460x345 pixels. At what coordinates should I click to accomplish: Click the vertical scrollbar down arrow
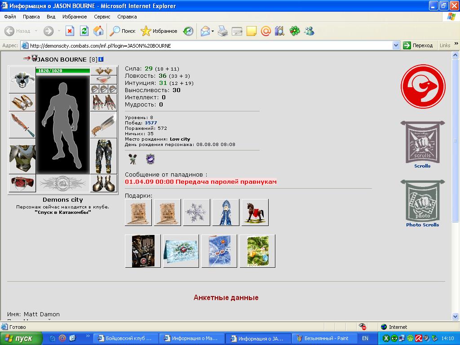click(456, 316)
